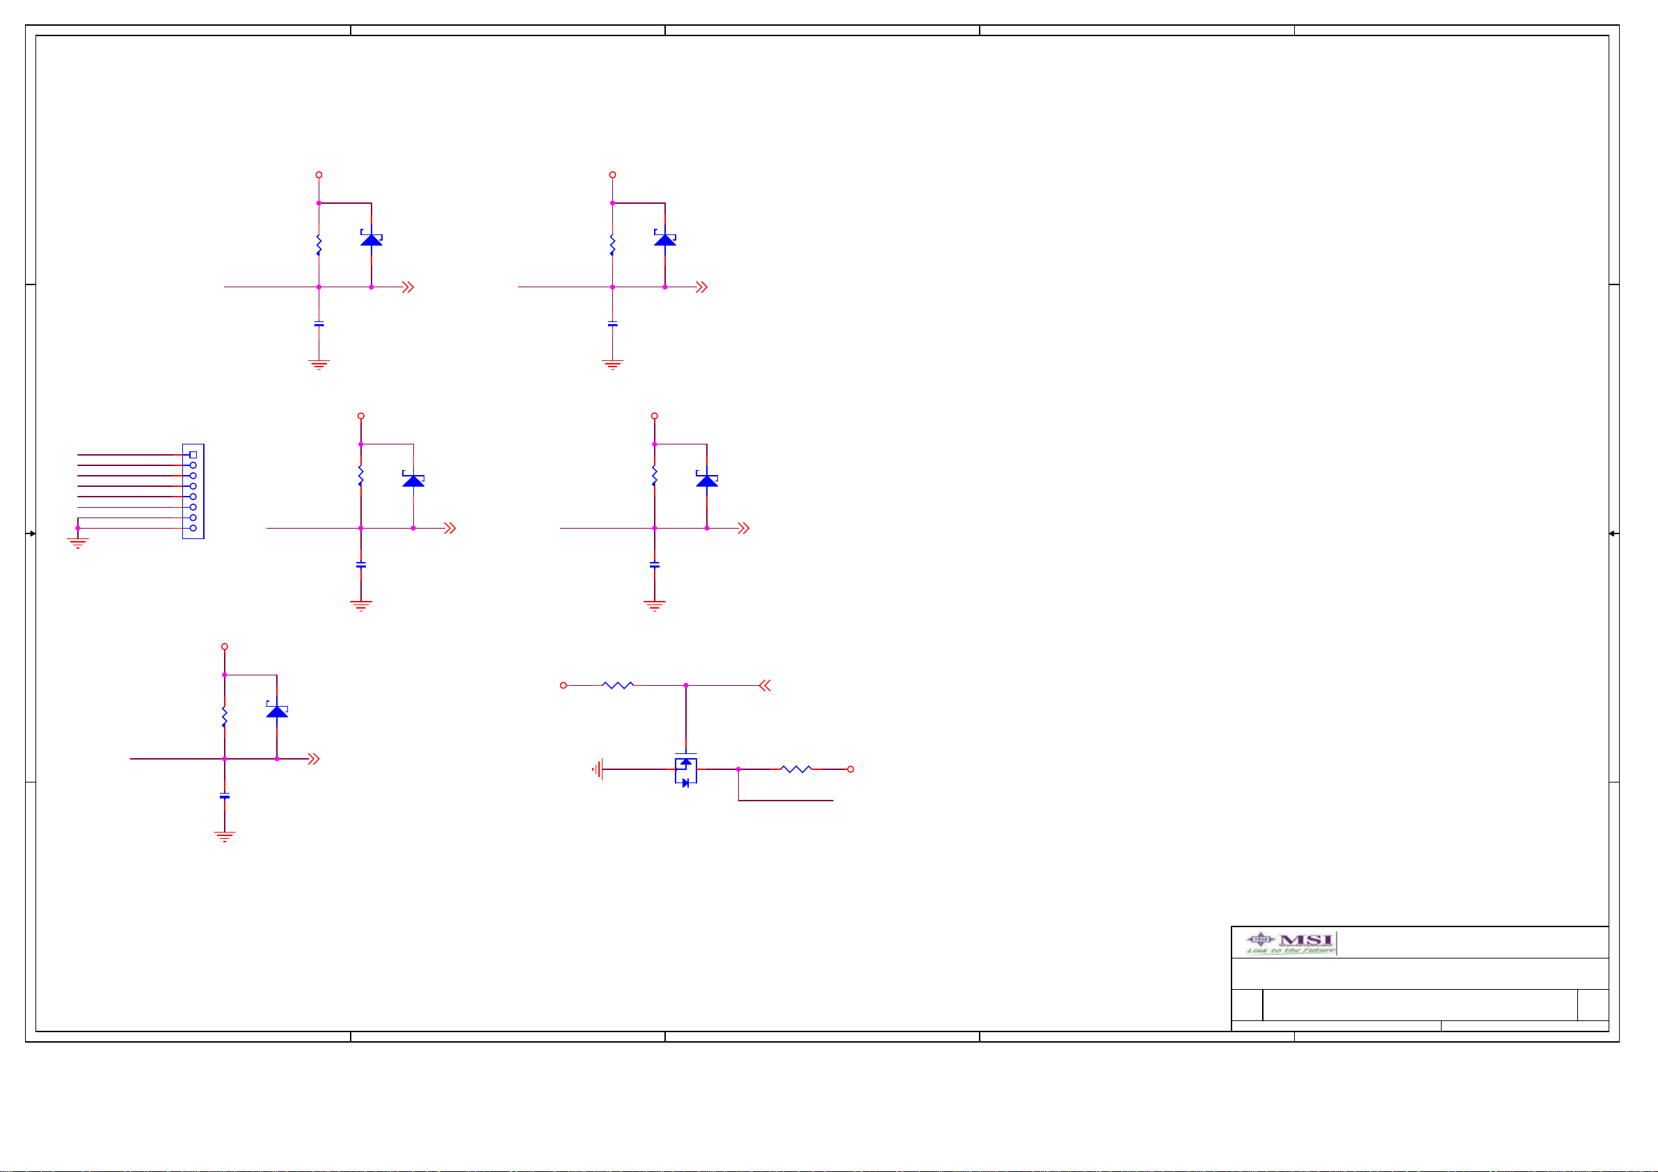Image resolution: width=1658 pixels, height=1172 pixels.
Task: Select the horizontal resistor right of the MOSFET
Action: coord(797,769)
